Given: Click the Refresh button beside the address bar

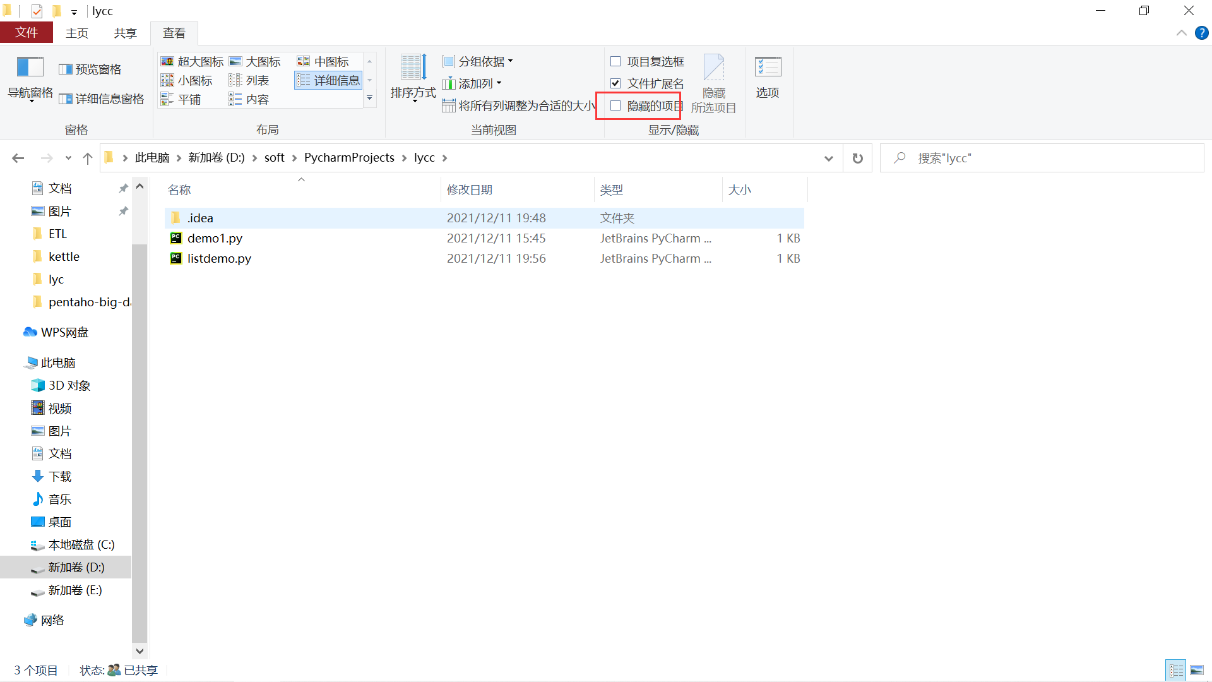Looking at the screenshot, I should pos(857,159).
